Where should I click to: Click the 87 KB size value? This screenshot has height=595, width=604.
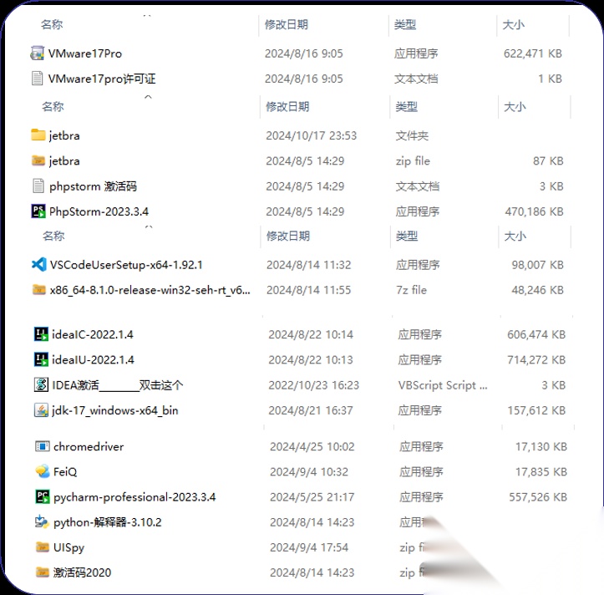coord(548,160)
